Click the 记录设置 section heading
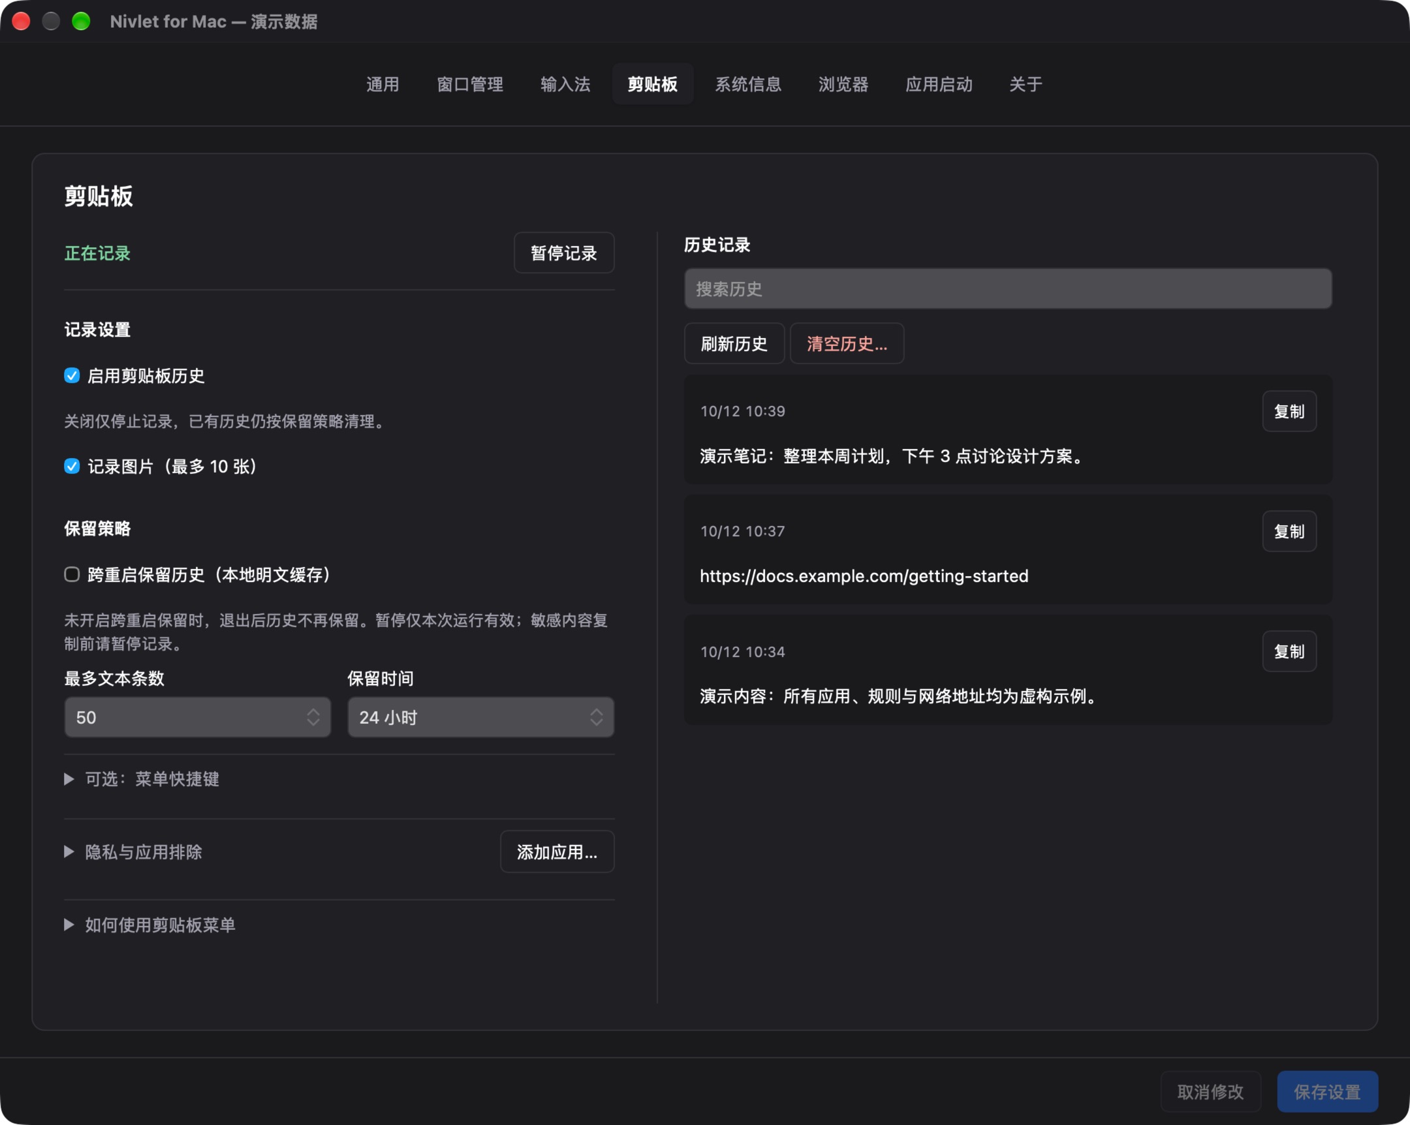 (97, 330)
